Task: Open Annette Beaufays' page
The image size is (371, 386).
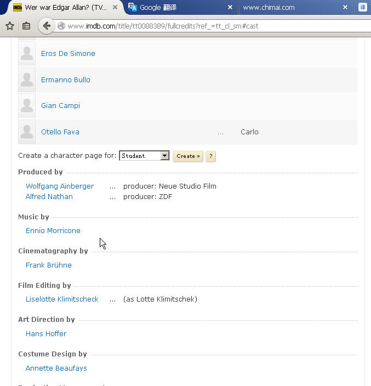Action: pyautogui.click(x=56, y=368)
